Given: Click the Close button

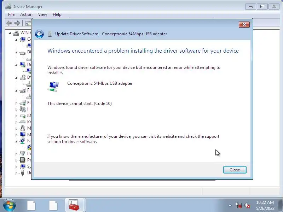Looking at the screenshot, I should (x=235, y=170).
